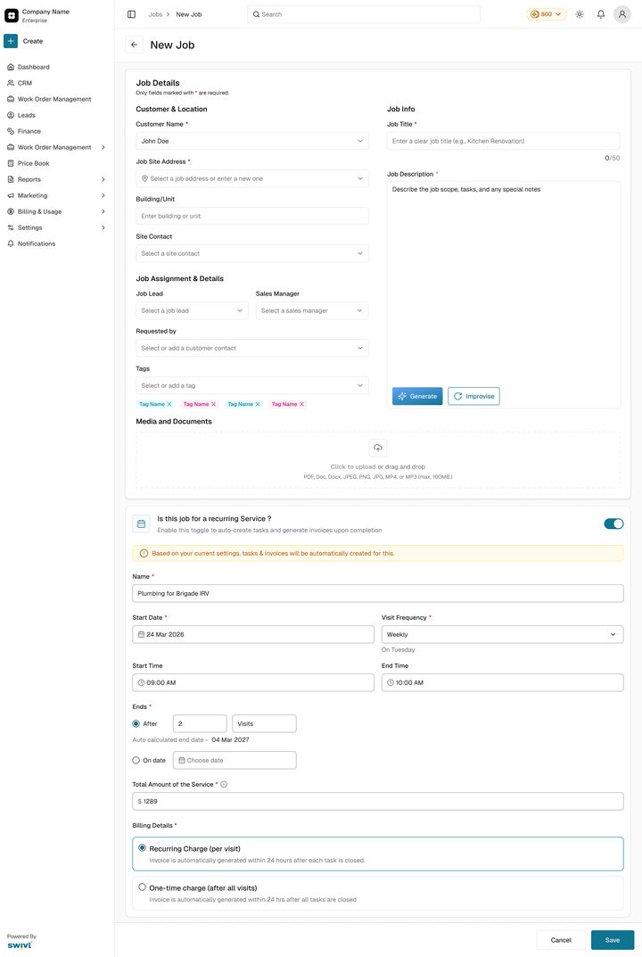Click the credits coin 800 badge
Image resolution: width=642 pixels, height=957 pixels.
547,14
